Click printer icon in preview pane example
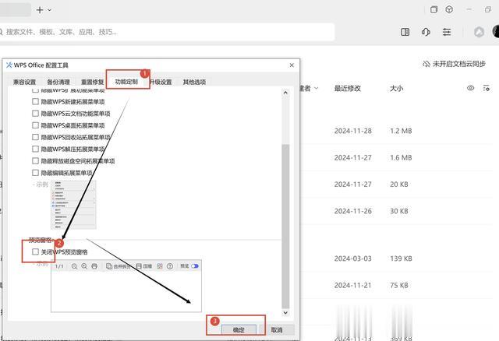The image size is (499, 341). click(x=94, y=266)
